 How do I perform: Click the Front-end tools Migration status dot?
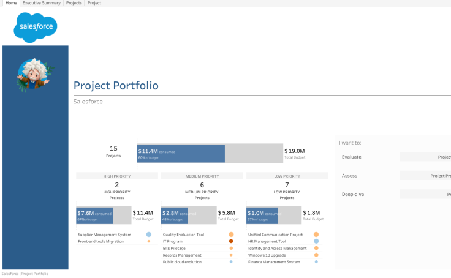[149, 241]
